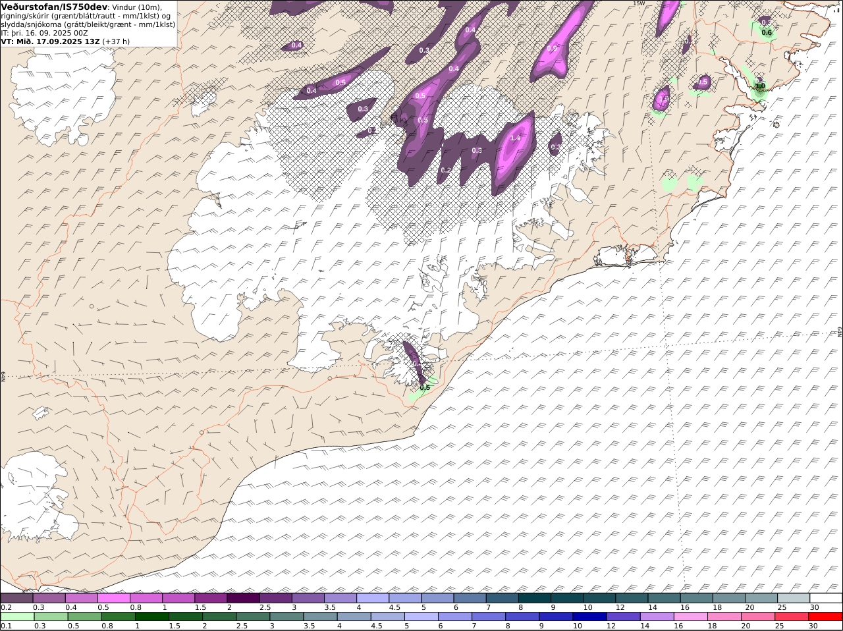Pick the lower legend swatch starting at 0.3

point(51,617)
